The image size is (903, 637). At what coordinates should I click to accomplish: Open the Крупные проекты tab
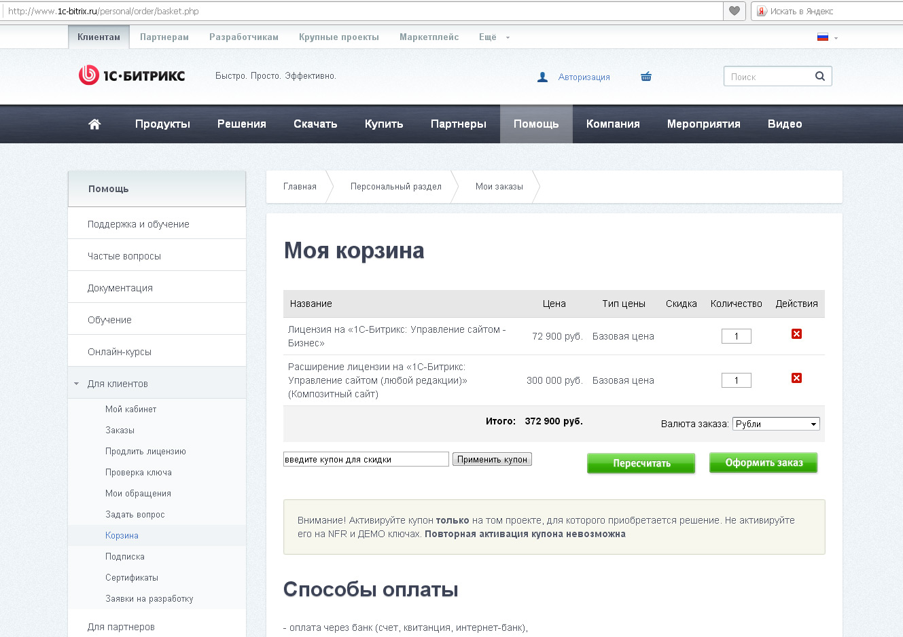point(339,37)
